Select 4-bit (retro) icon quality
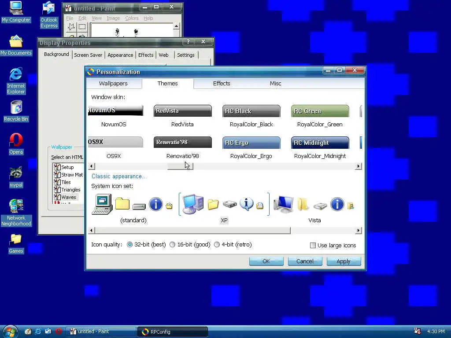This screenshot has width=451, height=338. pyautogui.click(x=217, y=245)
